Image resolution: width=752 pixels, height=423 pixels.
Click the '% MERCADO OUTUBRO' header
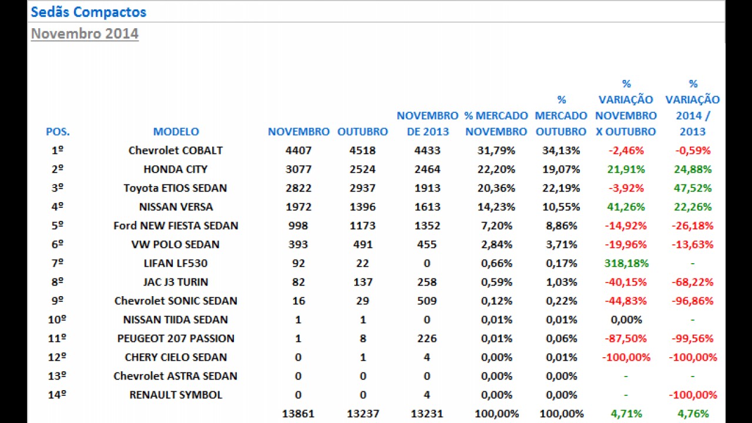click(x=561, y=116)
